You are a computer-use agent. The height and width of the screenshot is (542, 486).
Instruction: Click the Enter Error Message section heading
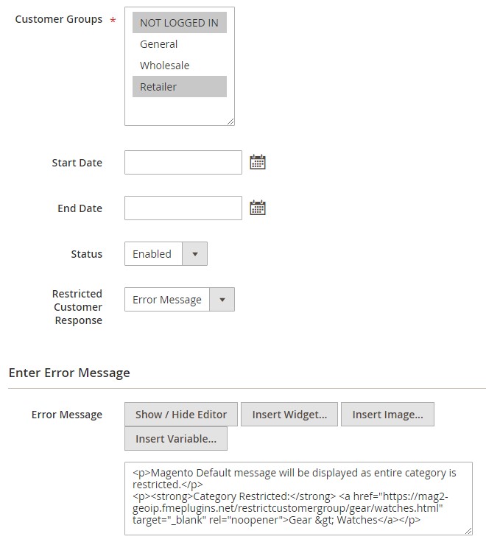pos(69,373)
